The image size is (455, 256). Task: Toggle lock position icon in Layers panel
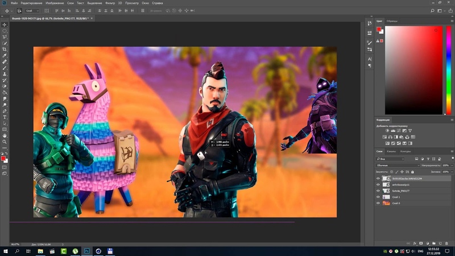tap(402, 172)
